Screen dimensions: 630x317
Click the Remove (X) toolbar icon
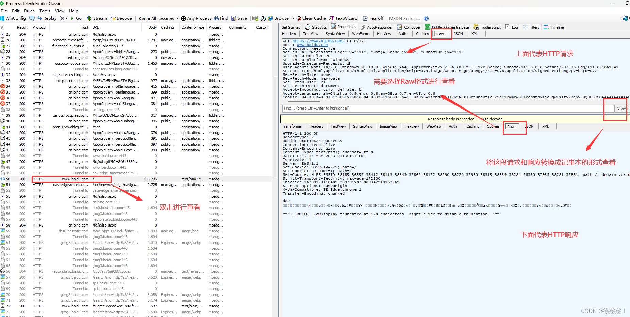(62, 18)
